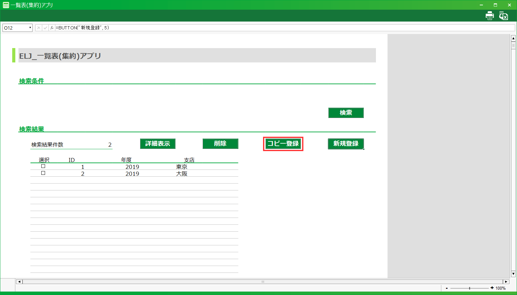Viewport: 517px width, 295px height.
Task: Click the zoom out minus icon
Action: 447,288
